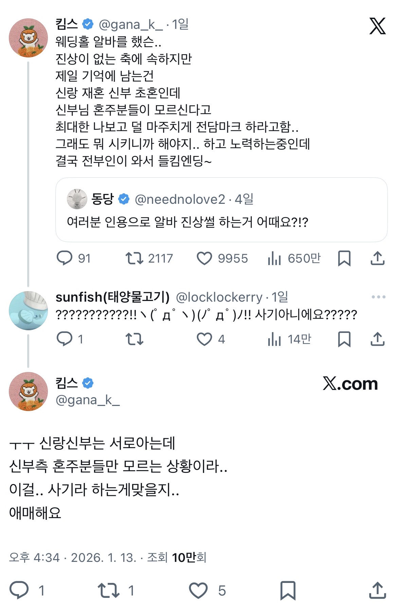Bookmark the top wedding hall post
Image resolution: width=397 pixels, height=605 pixels.
point(344,258)
